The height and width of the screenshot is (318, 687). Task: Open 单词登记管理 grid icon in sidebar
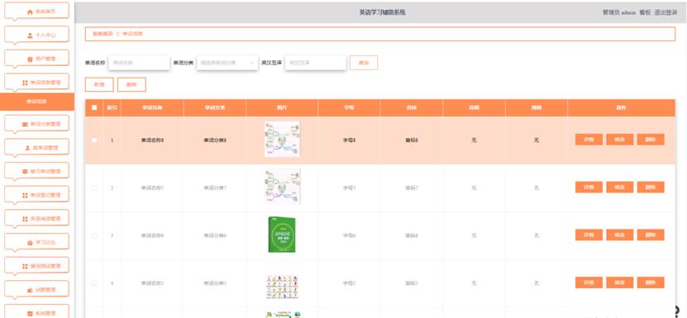25,196
